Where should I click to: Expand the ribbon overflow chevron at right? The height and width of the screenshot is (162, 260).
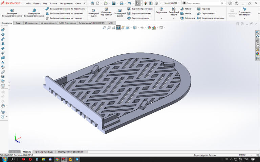pos(259,13)
